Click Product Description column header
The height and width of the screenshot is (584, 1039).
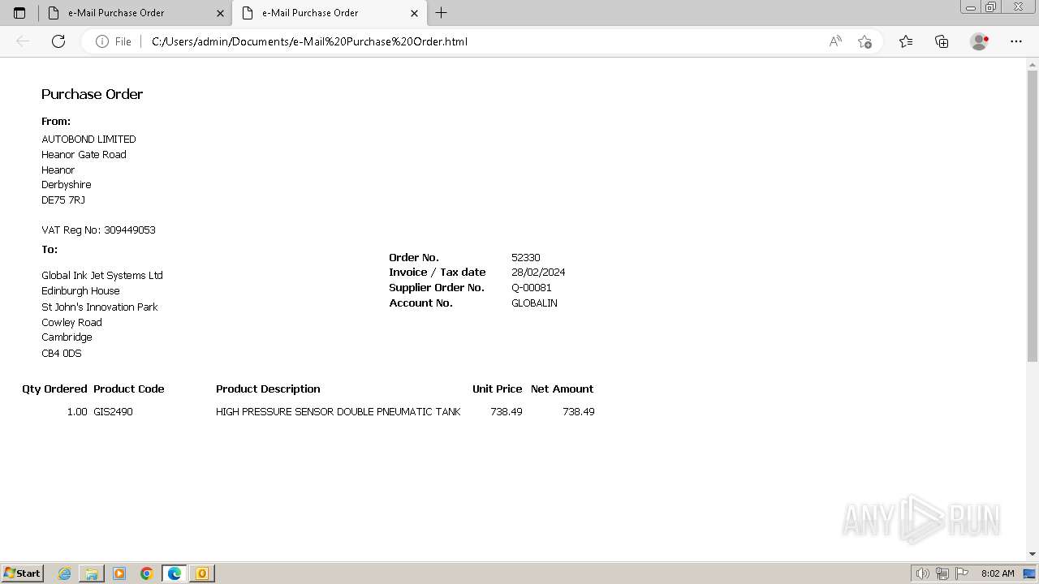(268, 389)
